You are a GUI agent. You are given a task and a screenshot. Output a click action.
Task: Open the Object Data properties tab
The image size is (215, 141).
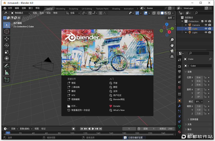(180, 127)
